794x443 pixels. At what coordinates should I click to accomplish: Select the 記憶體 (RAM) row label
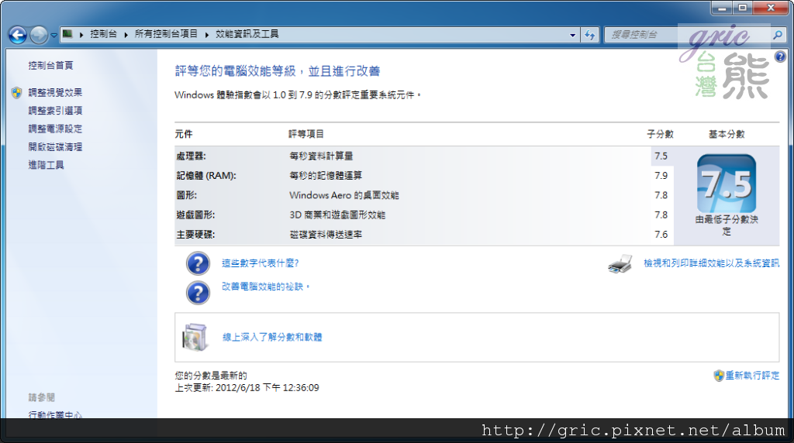206,176
